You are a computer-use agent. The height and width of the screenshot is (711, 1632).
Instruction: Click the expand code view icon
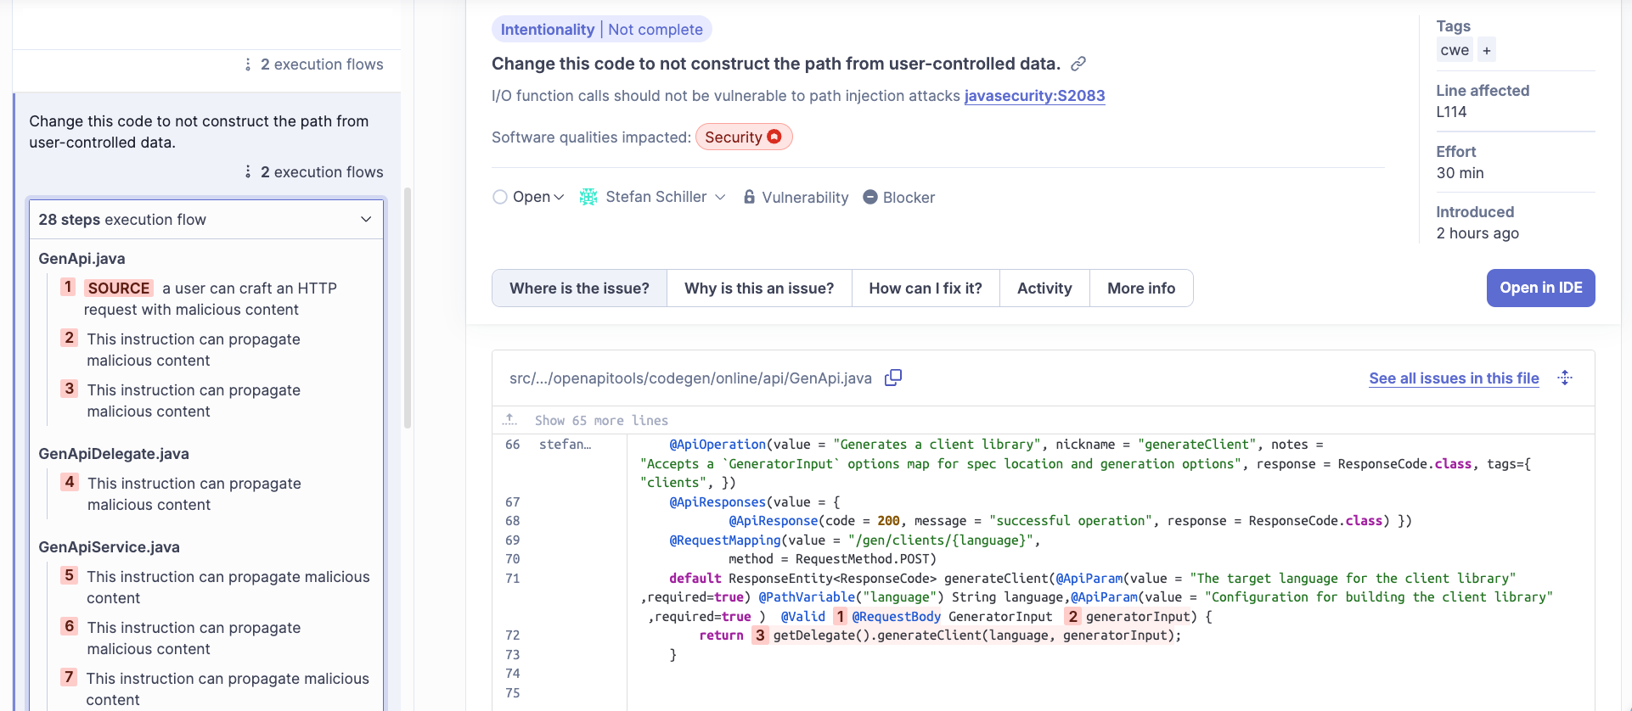(x=1565, y=378)
